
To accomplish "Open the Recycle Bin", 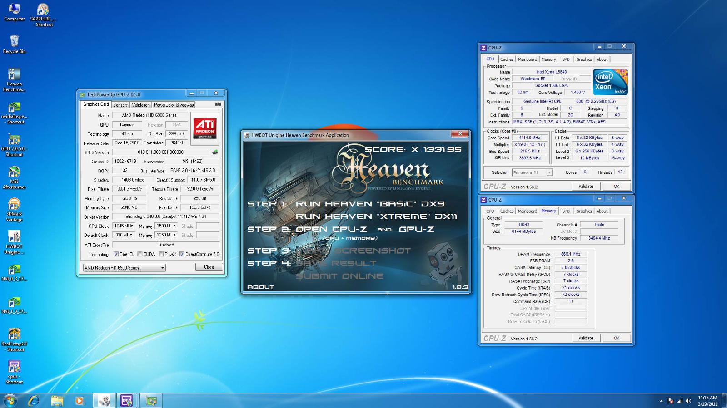I will click(14, 44).
